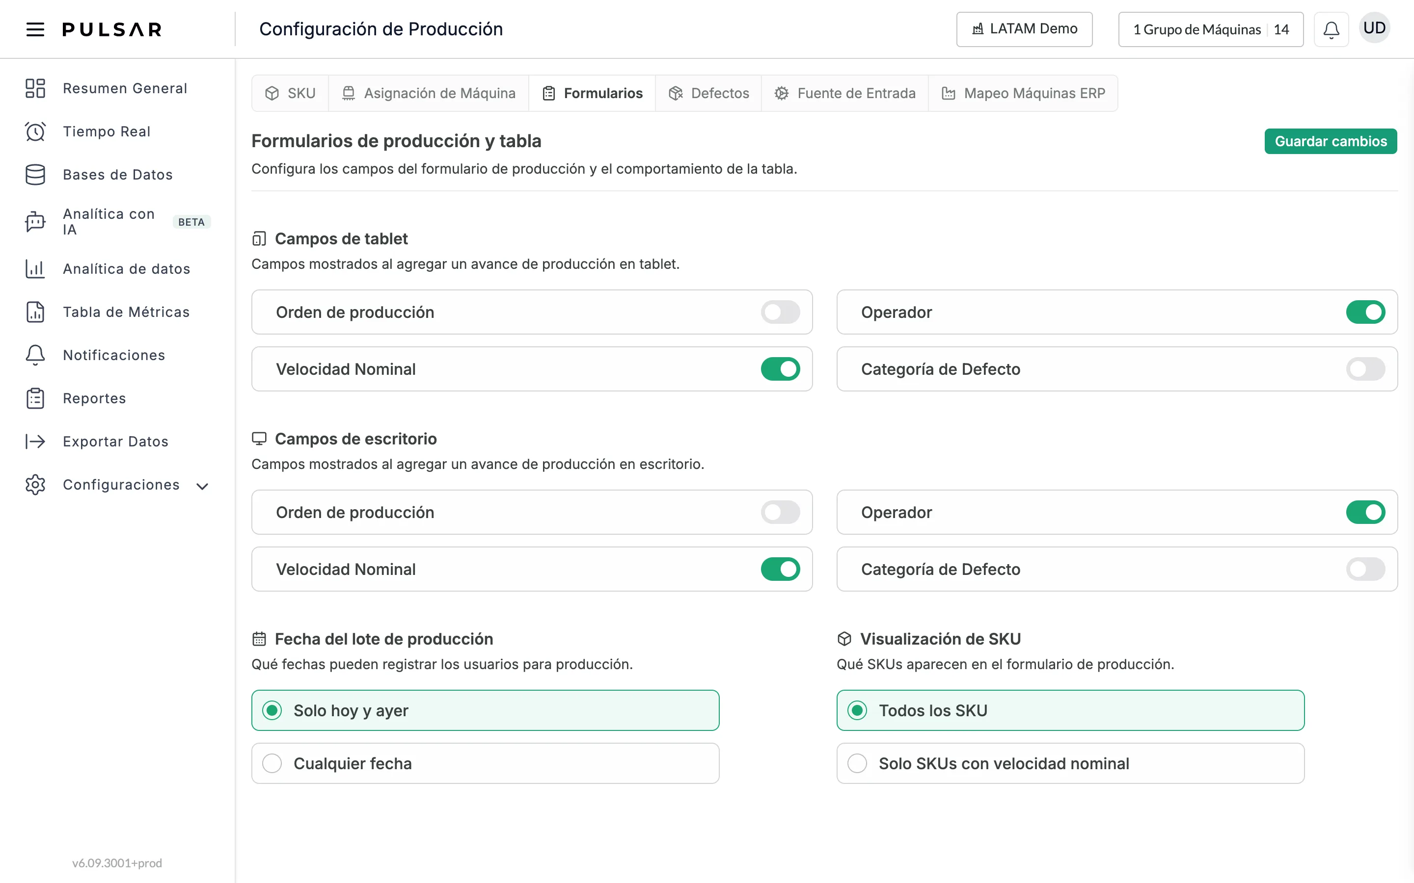The width and height of the screenshot is (1414, 883).
Task: Click the Bases de Datos database icon
Action: point(35,175)
